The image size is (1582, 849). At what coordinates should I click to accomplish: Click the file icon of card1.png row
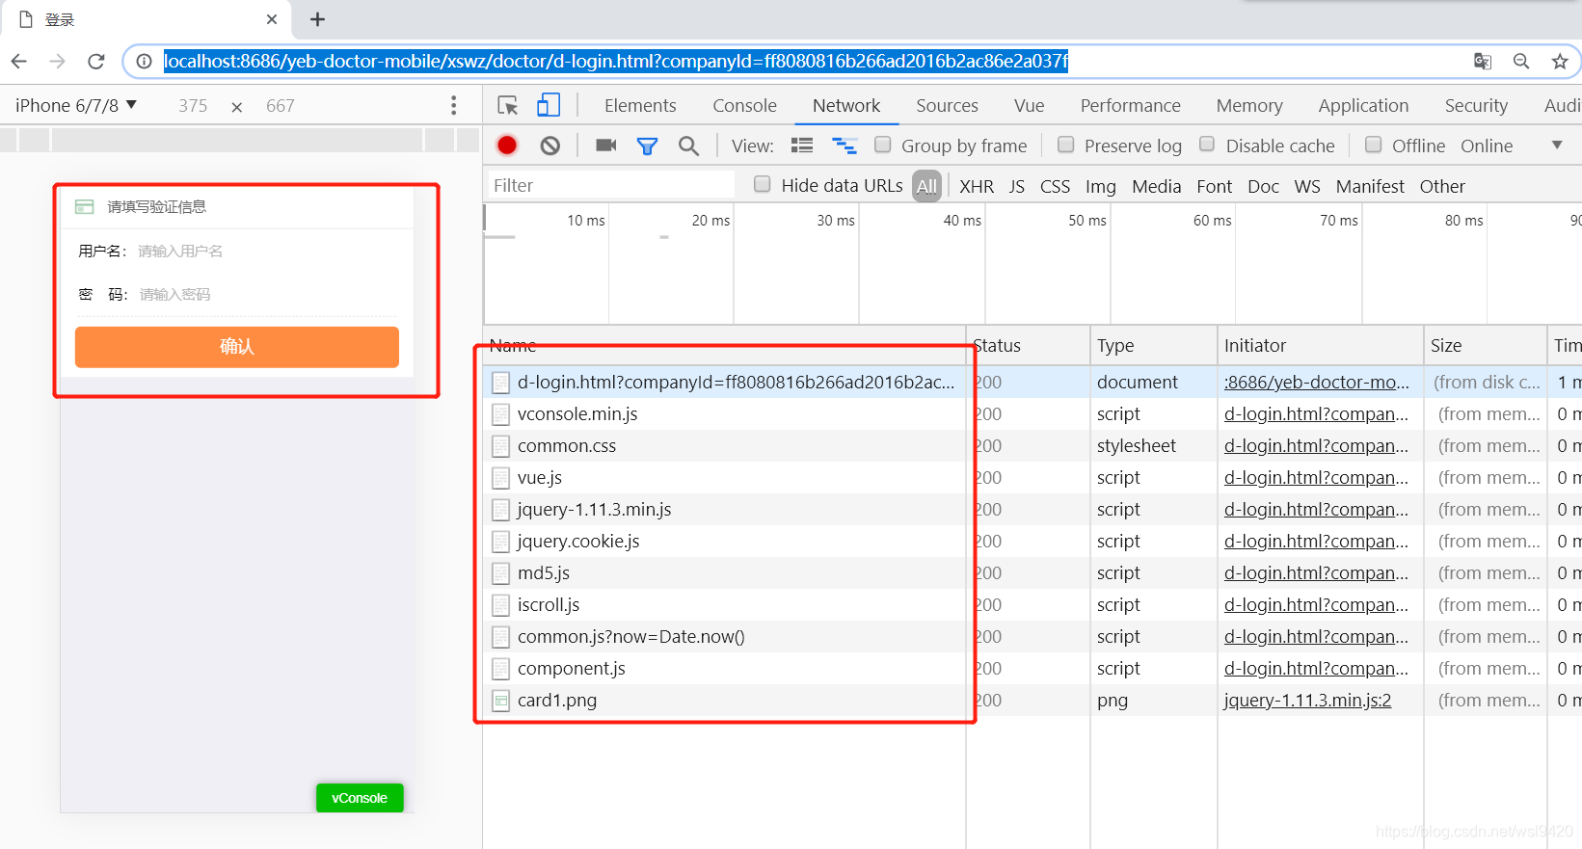pyautogui.click(x=501, y=701)
